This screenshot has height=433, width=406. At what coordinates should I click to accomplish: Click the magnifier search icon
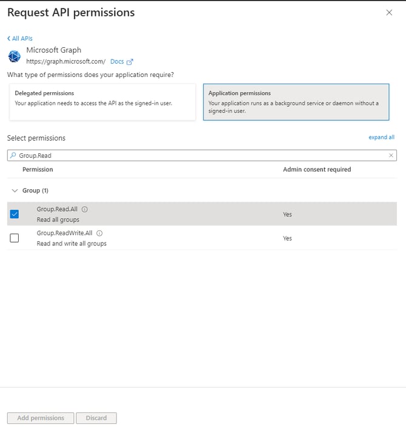(x=13, y=155)
